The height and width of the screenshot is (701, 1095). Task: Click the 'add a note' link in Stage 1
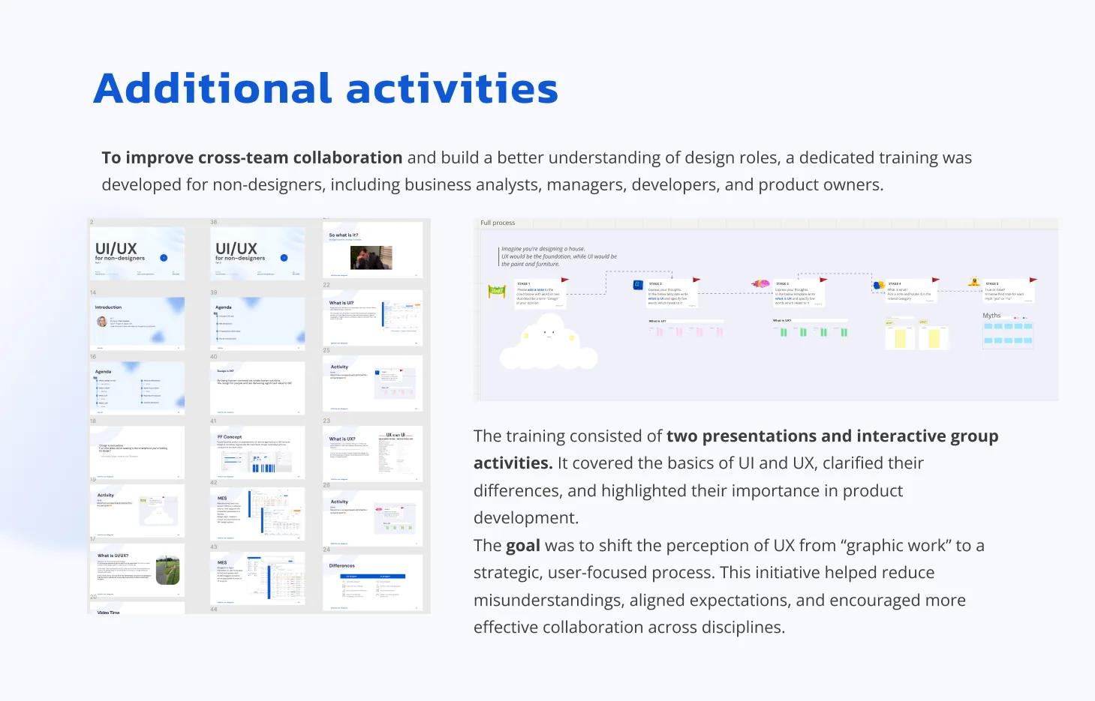click(x=536, y=289)
